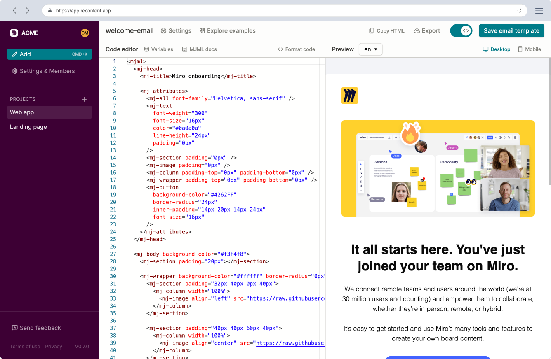This screenshot has height=359, width=551.
Task: Open Terms of use link
Action: tap(25, 347)
